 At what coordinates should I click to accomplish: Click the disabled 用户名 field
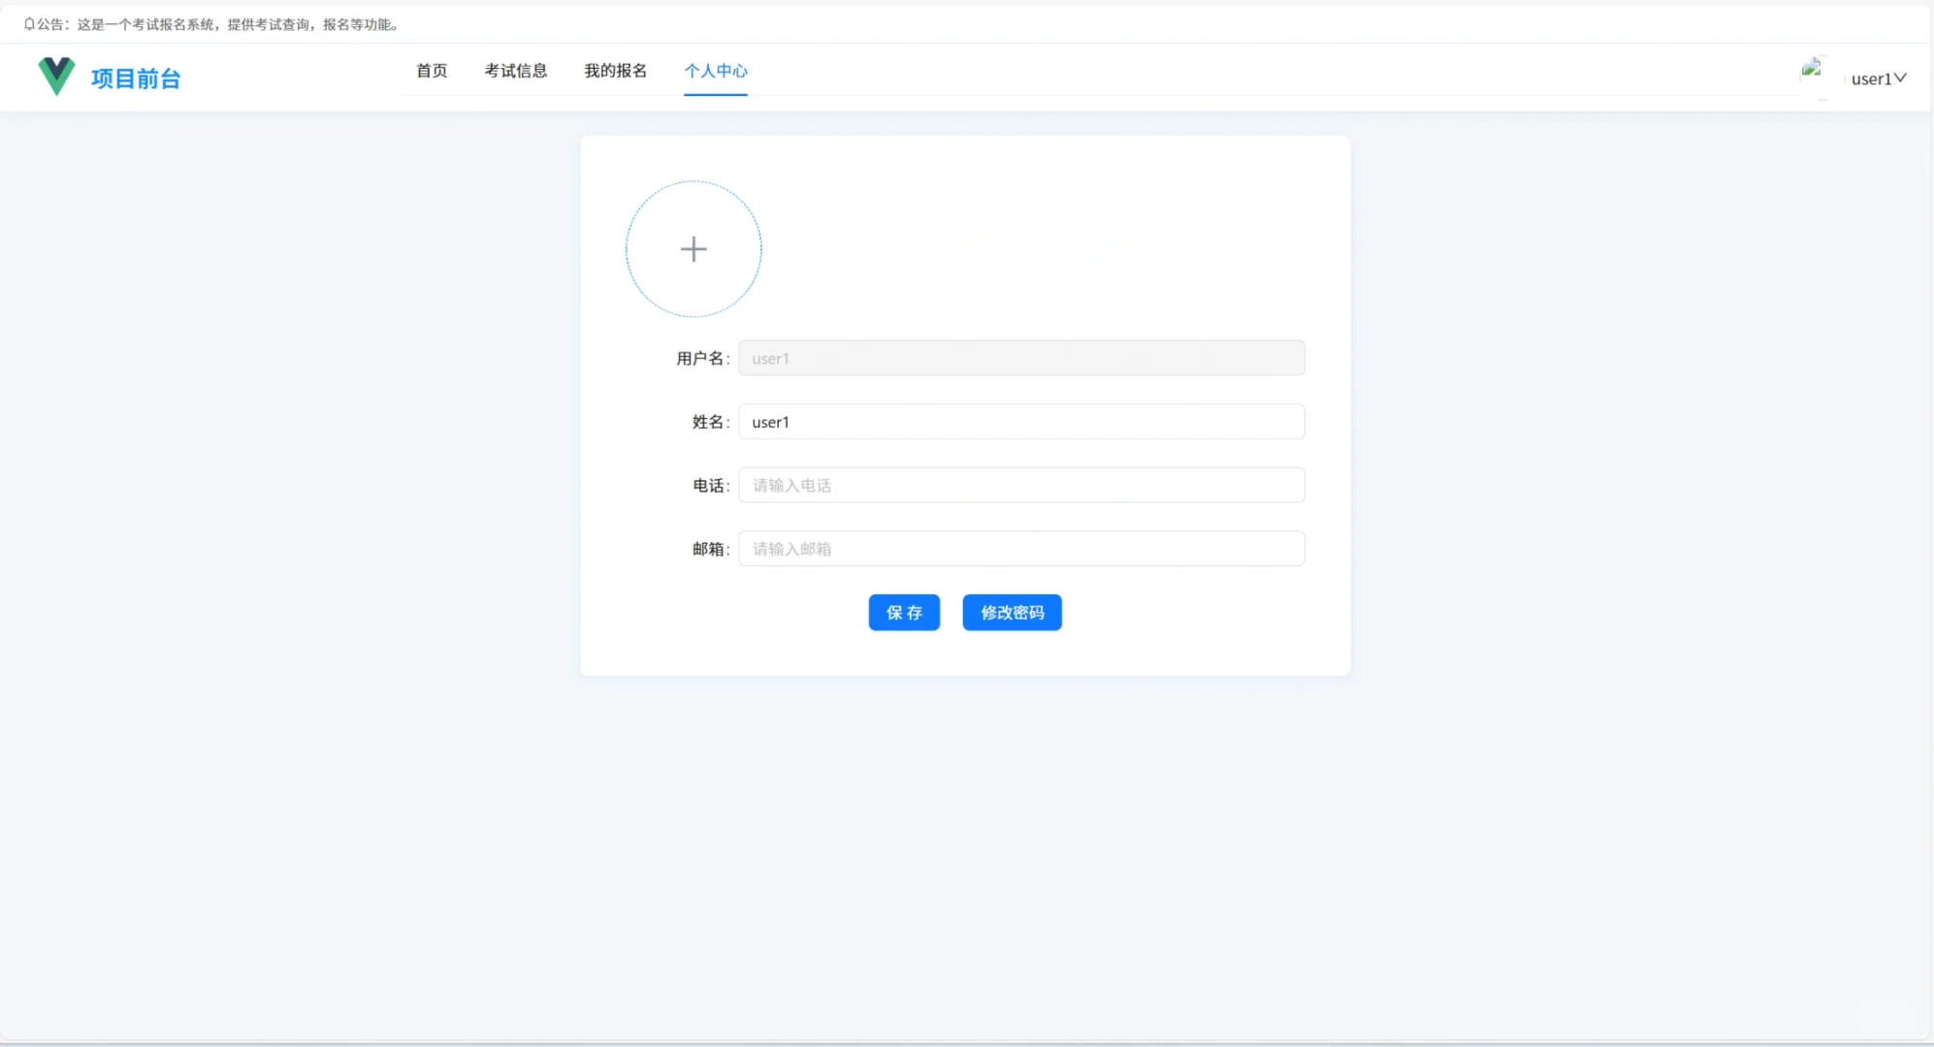pos(1021,358)
